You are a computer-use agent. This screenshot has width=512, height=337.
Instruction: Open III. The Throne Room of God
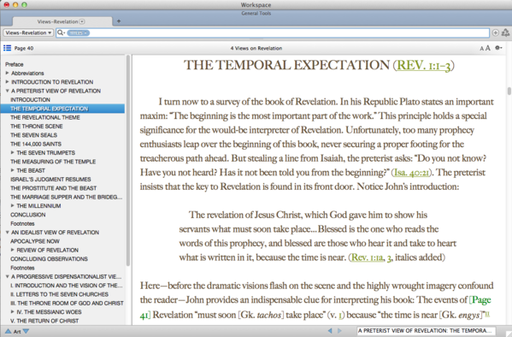67,303
